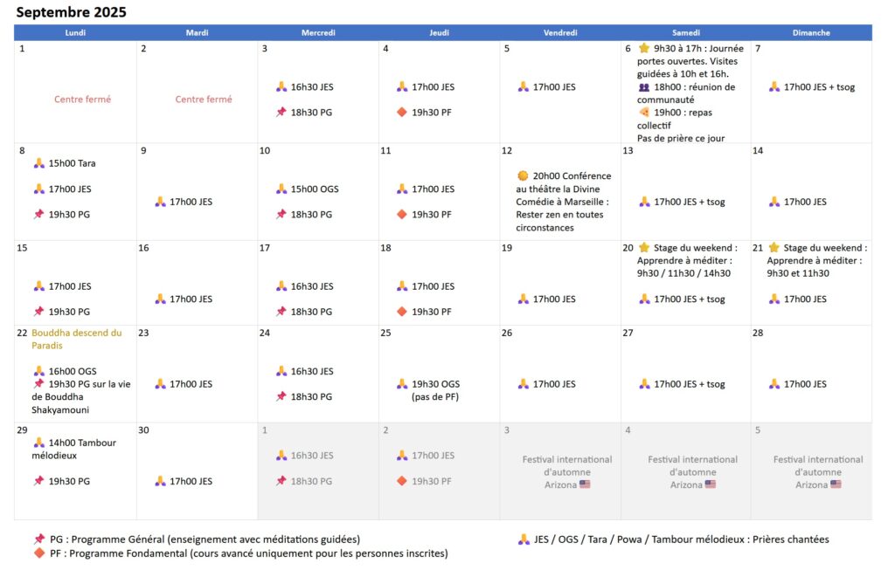
Task: Click the pushpin beside 19h30 PG on Monday 8
Action: (38, 215)
